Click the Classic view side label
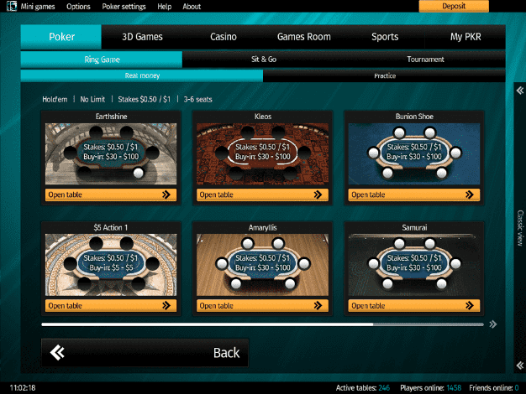This screenshot has width=526, height=394. pyautogui.click(x=520, y=228)
